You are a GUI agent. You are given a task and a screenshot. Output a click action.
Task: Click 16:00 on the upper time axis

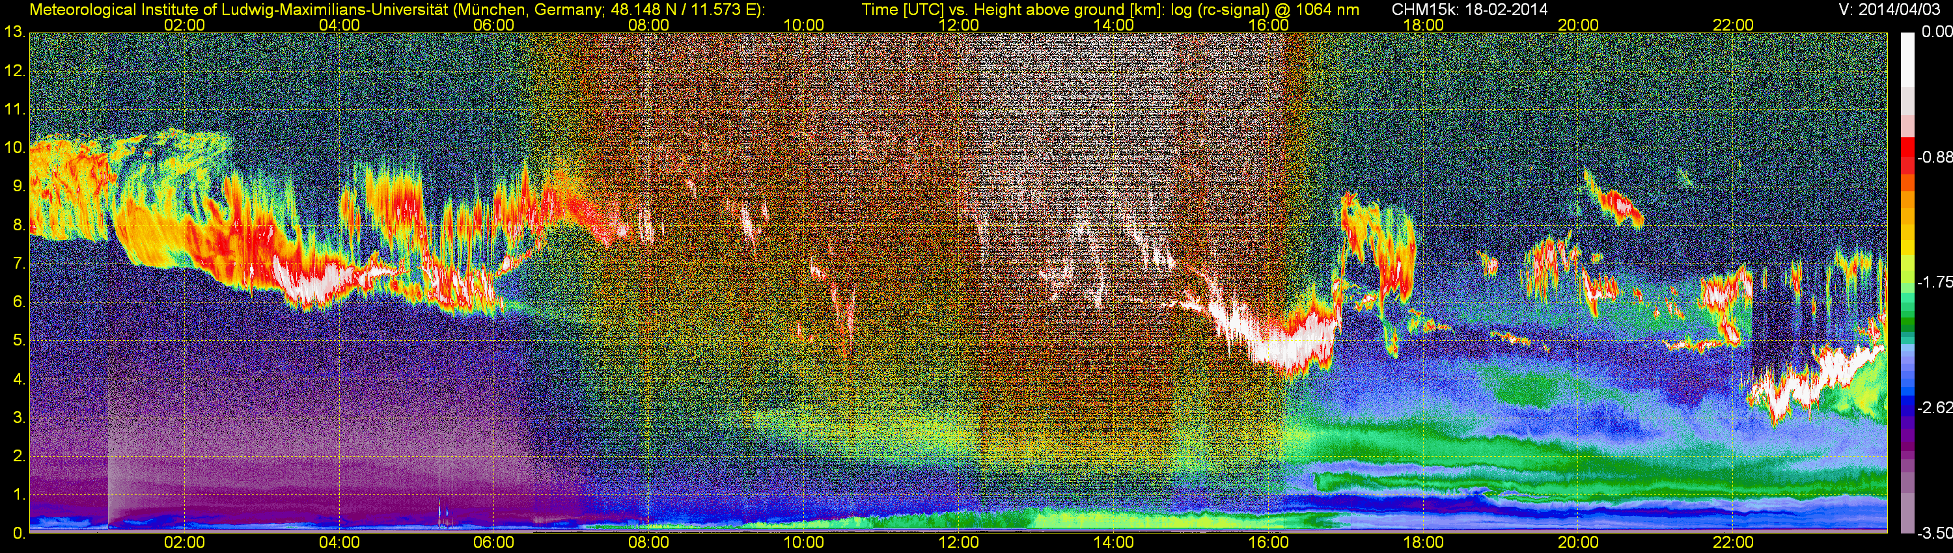pyautogui.click(x=1268, y=25)
